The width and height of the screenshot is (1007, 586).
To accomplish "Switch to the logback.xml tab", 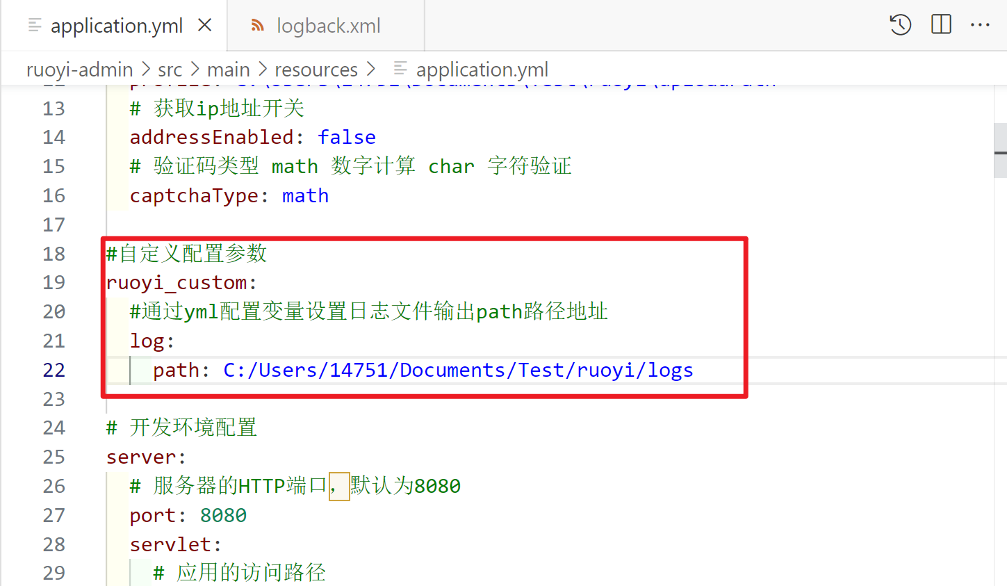I will [328, 26].
